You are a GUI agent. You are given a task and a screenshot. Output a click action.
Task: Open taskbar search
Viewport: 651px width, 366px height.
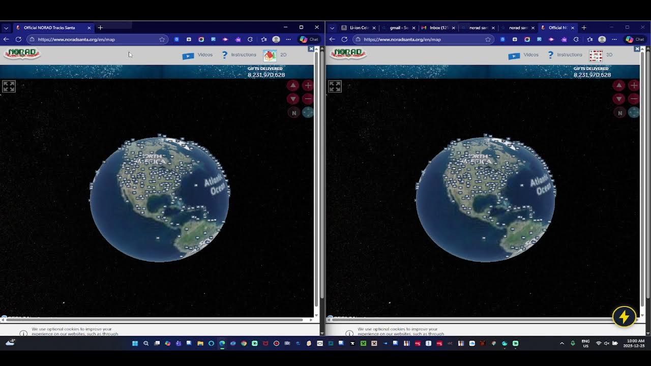click(146, 344)
